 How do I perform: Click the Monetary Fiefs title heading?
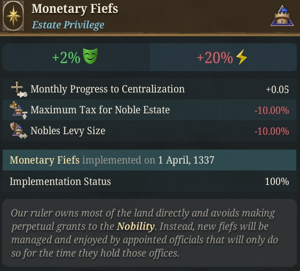tap(75, 9)
